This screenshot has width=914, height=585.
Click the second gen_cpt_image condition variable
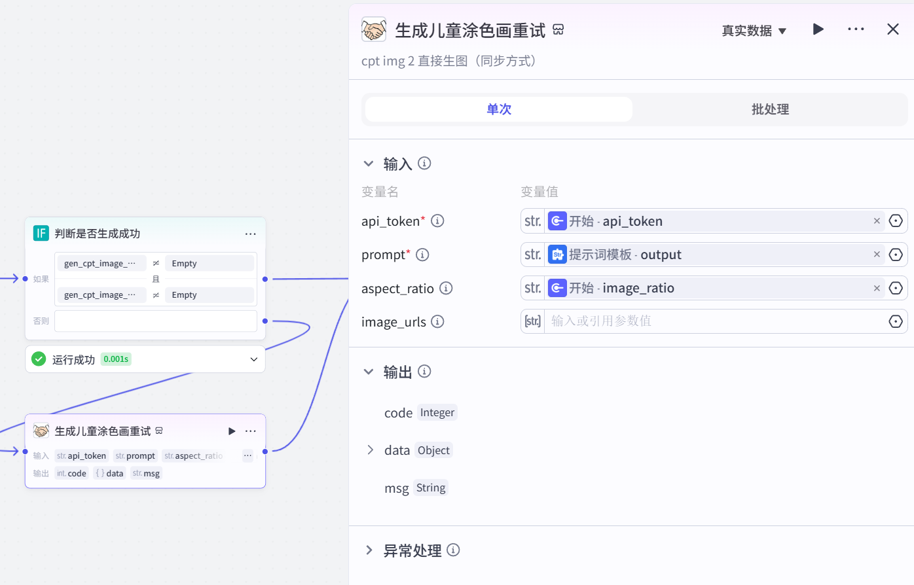point(101,295)
